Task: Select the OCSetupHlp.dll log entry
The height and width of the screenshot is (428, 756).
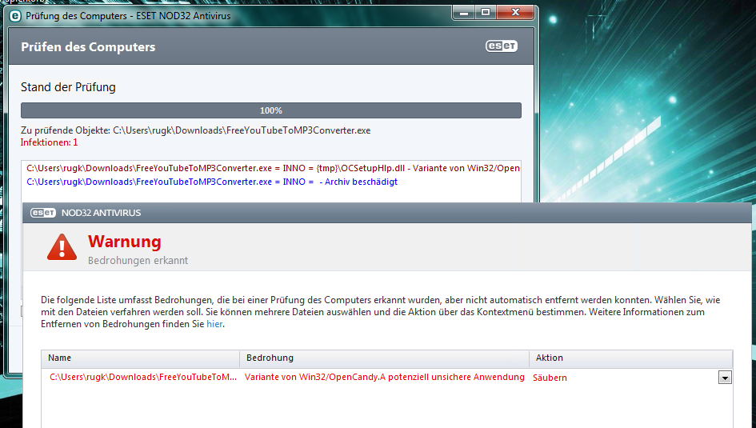Action: pyautogui.click(x=273, y=168)
